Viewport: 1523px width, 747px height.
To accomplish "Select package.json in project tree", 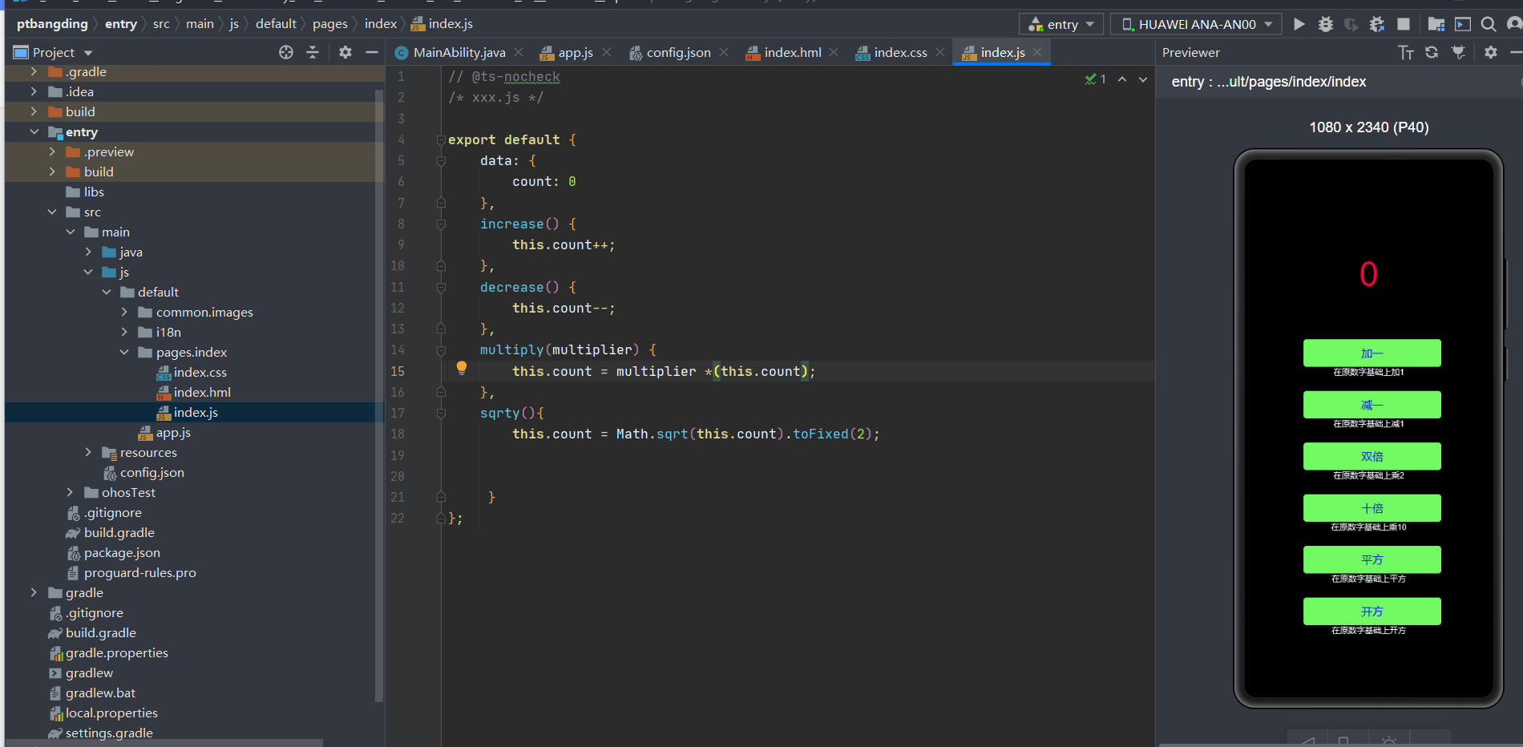I will click(122, 552).
